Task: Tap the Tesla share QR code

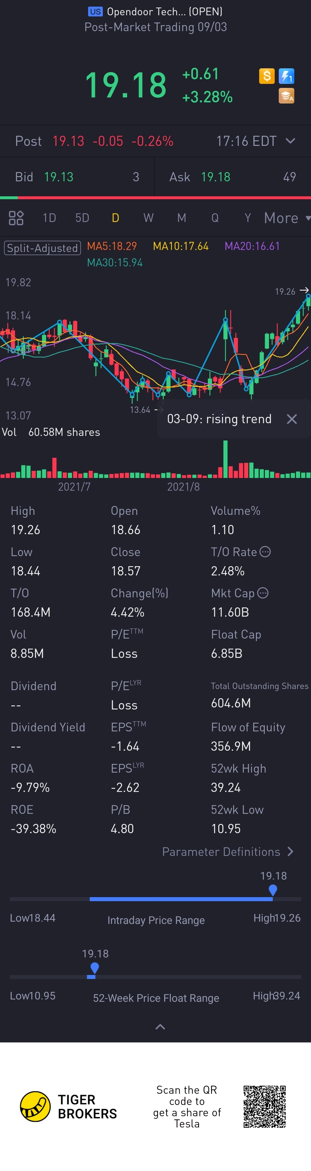Action: pos(264,1106)
